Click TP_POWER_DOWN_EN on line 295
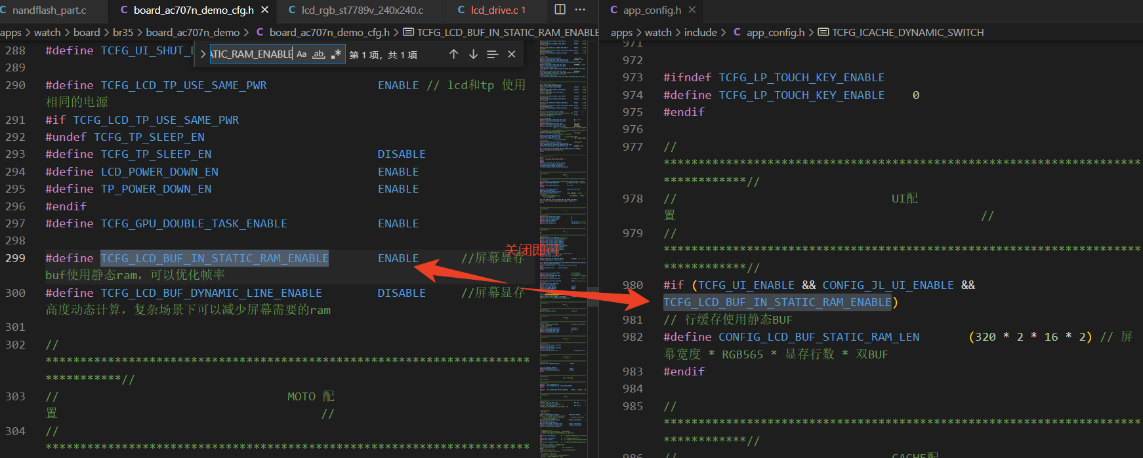This screenshot has width=1143, height=458. pos(156,189)
